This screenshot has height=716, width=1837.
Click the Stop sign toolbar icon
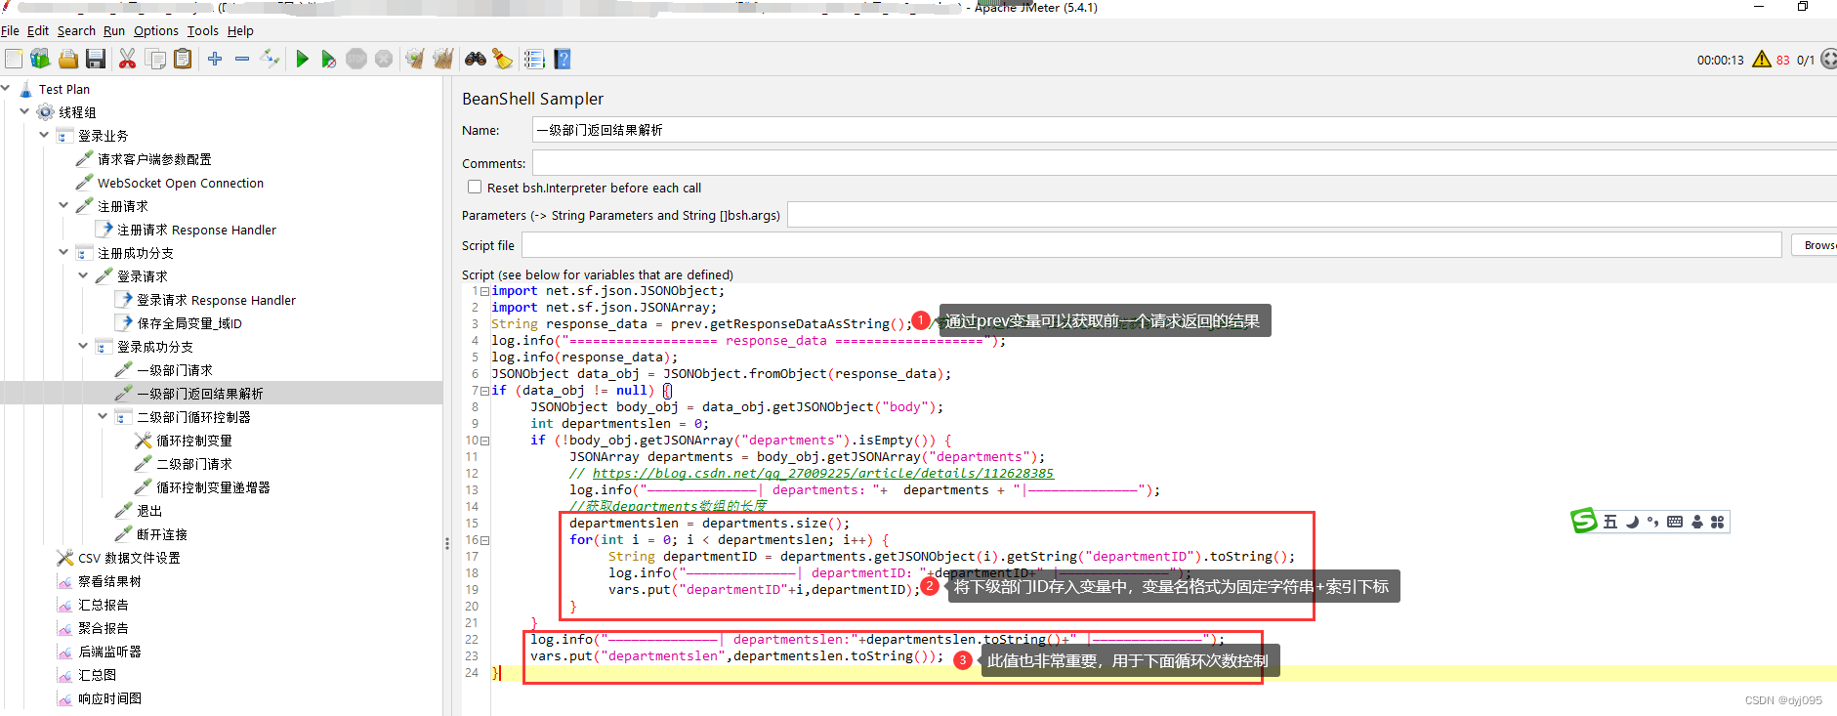pyautogui.click(x=356, y=60)
